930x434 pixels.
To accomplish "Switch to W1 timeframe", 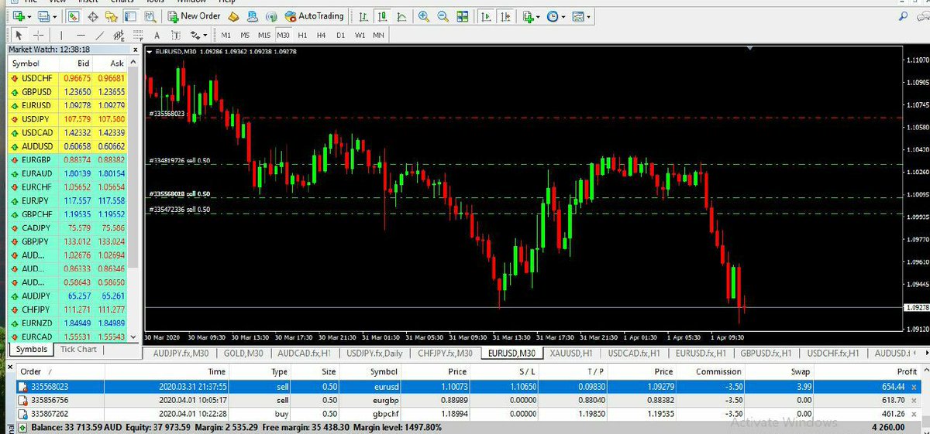I will [x=360, y=36].
